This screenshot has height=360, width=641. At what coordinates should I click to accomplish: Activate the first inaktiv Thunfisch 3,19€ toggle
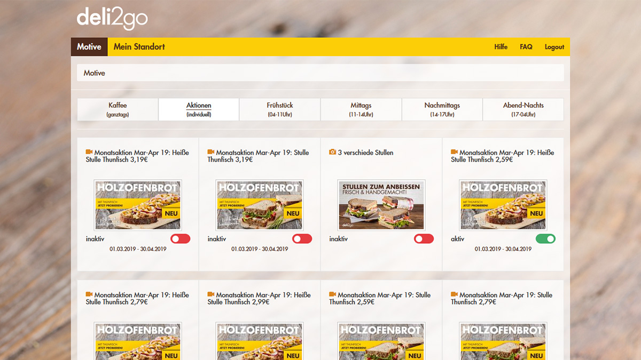[180, 238]
